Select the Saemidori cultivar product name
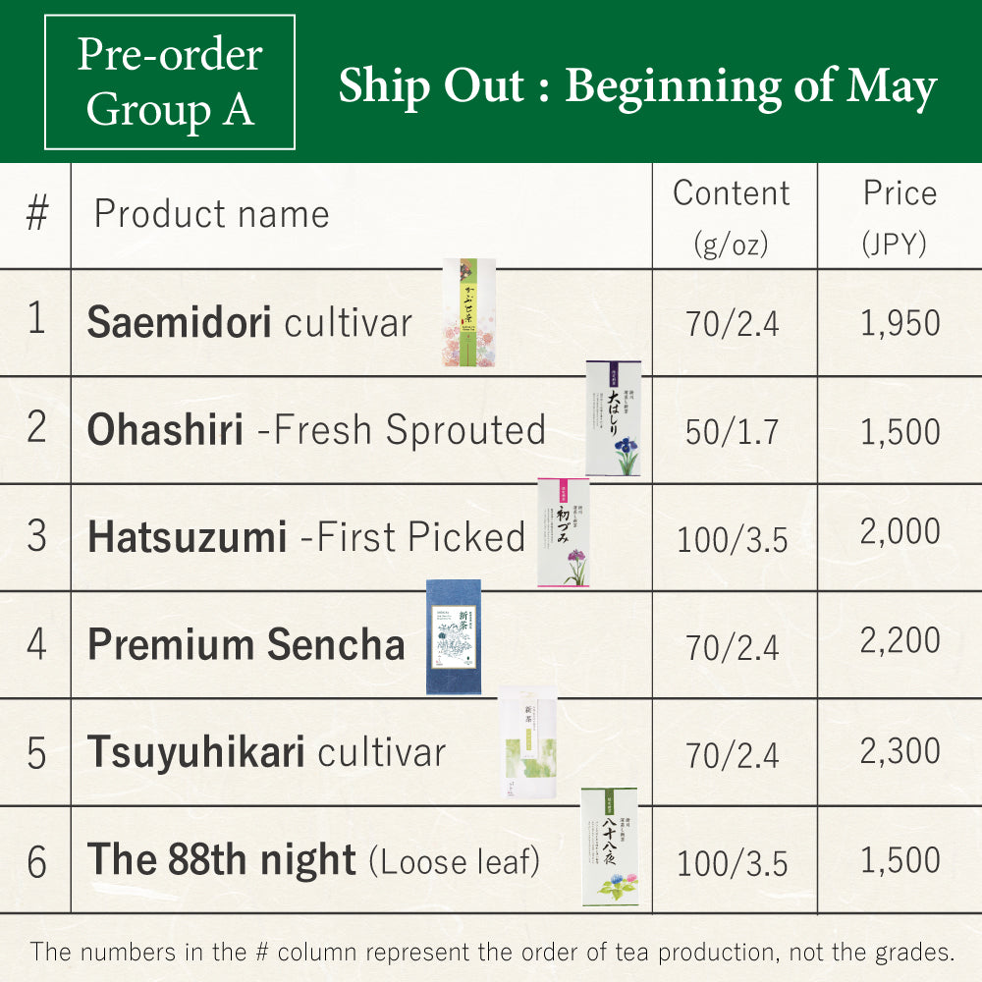The width and height of the screenshot is (982, 982). pyautogui.click(x=249, y=323)
